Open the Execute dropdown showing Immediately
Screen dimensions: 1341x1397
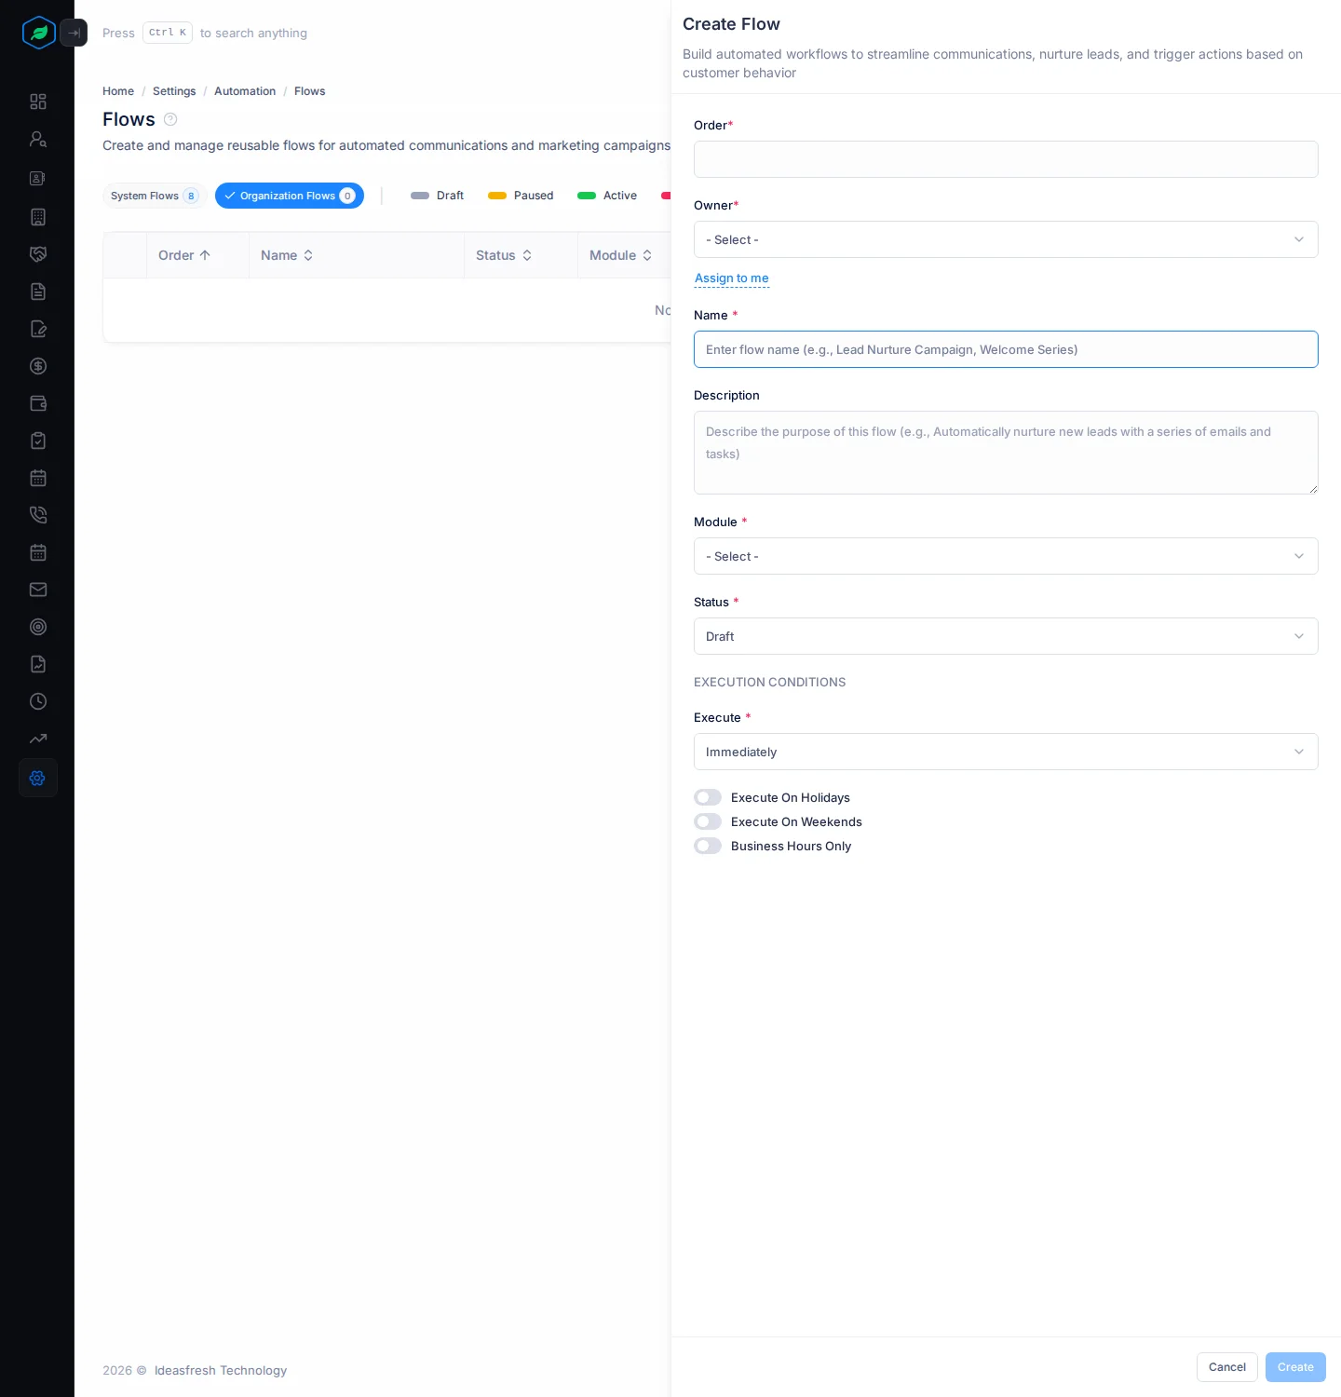pos(1006,752)
